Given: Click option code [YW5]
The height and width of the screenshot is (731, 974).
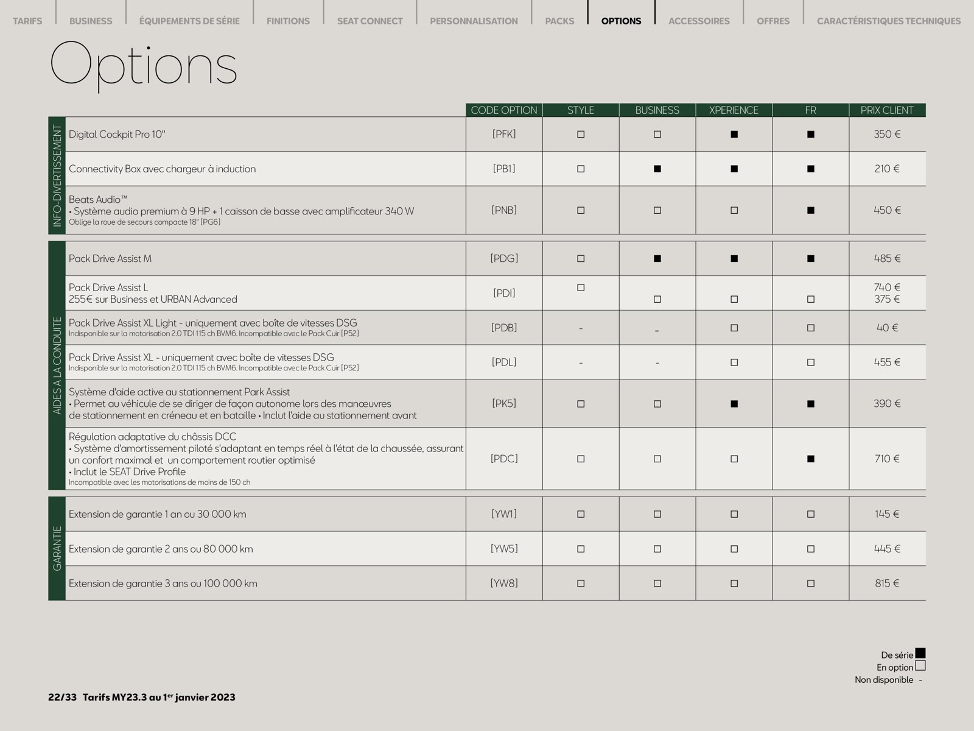Looking at the screenshot, I should 504,549.
